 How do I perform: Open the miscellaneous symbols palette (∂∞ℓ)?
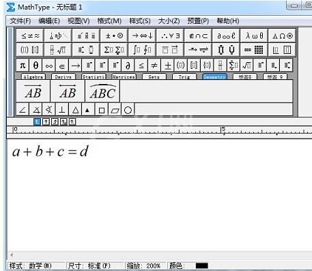point(226,35)
